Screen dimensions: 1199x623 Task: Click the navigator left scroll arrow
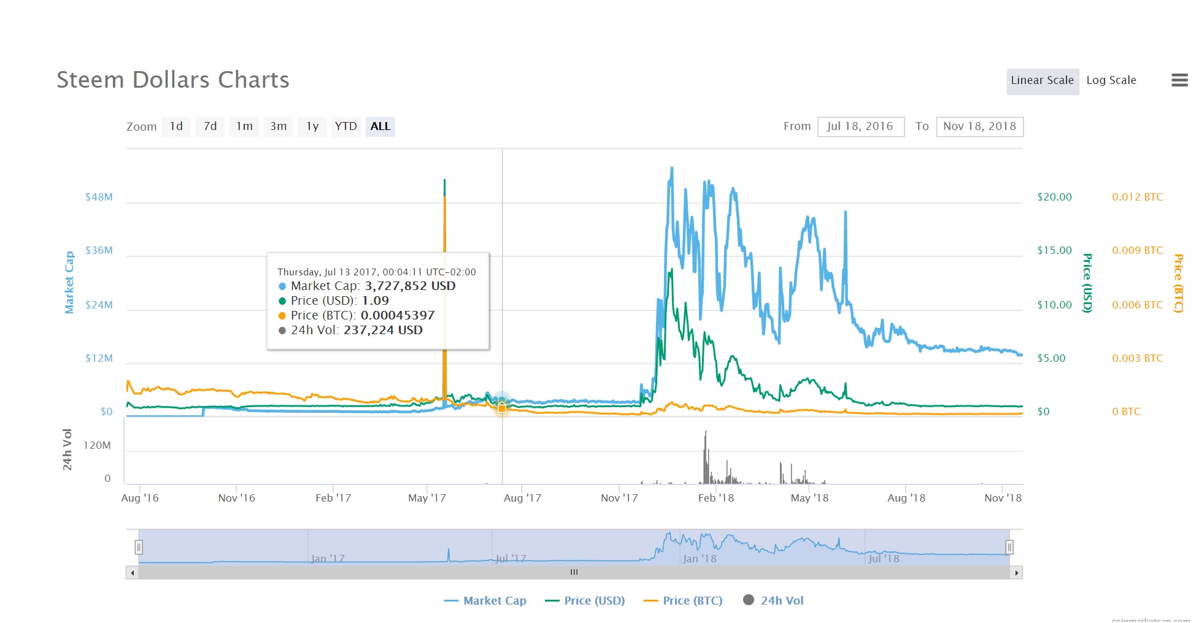133,573
